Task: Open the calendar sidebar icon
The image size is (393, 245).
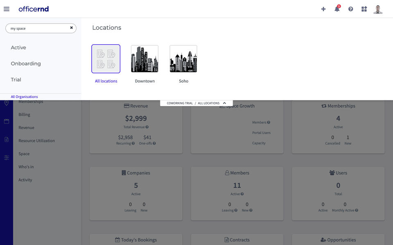Action: tap(7, 121)
